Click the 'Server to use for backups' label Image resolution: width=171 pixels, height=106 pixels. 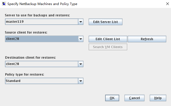[37, 15]
